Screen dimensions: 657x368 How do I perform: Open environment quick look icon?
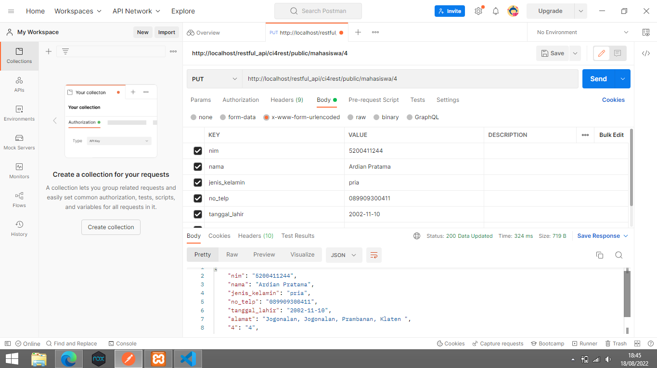[x=646, y=32]
